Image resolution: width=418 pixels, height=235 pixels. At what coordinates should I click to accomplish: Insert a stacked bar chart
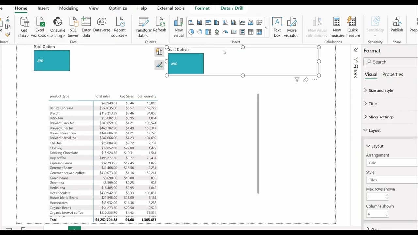(x=191, y=23)
